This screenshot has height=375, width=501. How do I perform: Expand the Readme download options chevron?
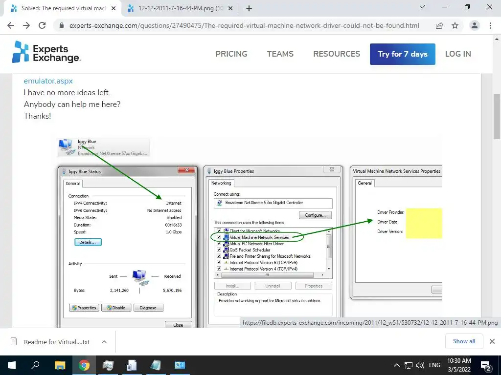pyautogui.click(x=104, y=342)
